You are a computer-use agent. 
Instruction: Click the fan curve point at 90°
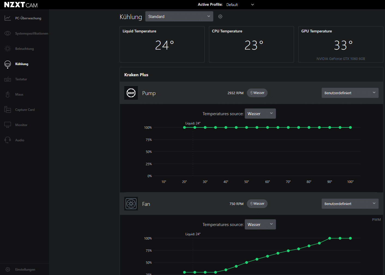(330, 238)
